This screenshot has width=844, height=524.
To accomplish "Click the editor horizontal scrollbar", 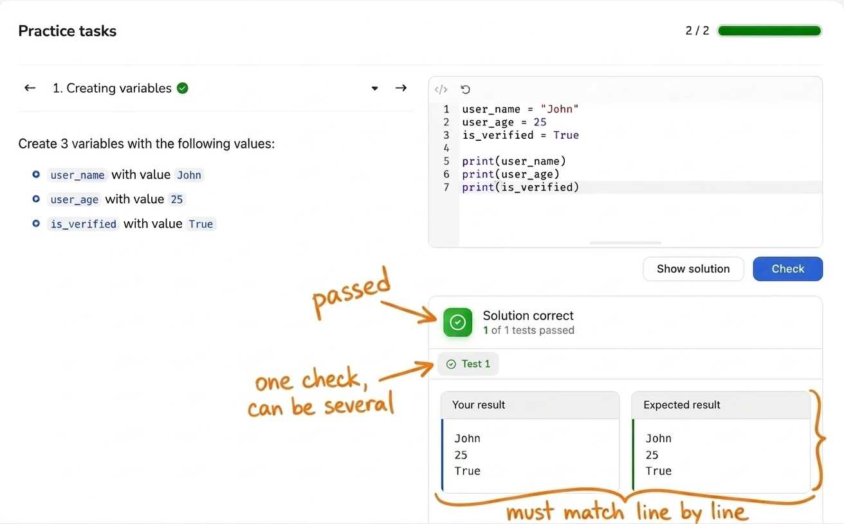I will [625, 243].
